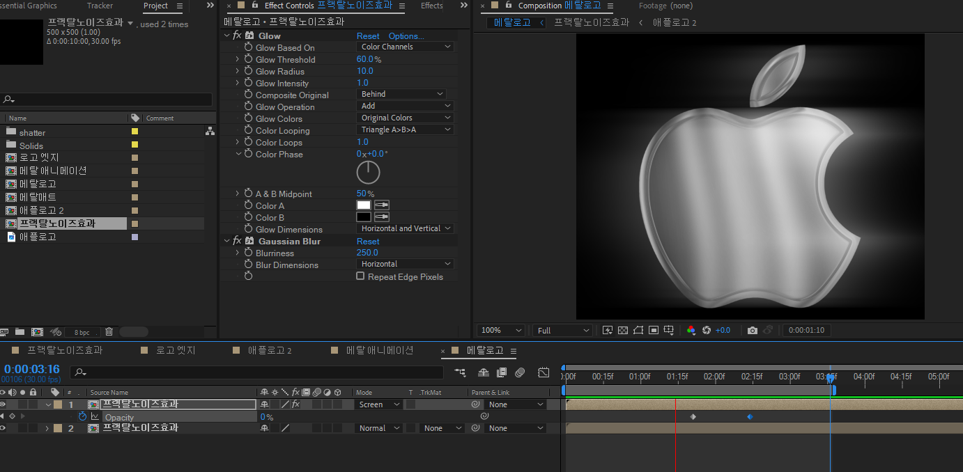Click Opacity stopwatch in timeline
Viewport: 963px width, 472px height.
[82, 416]
